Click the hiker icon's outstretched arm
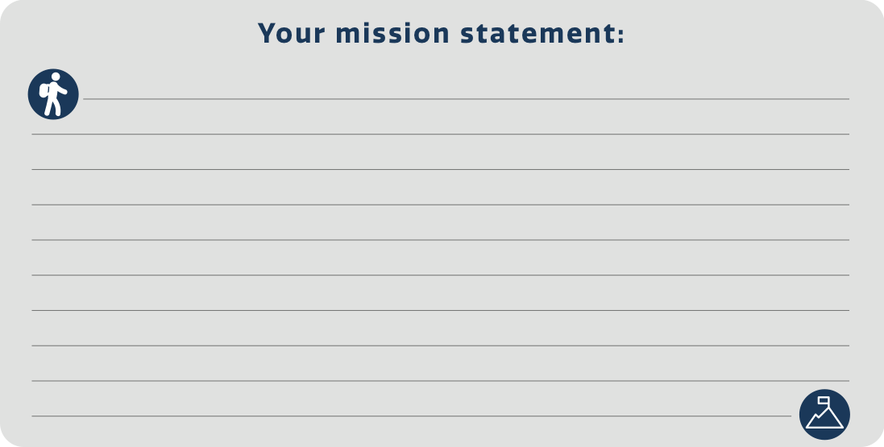884x447 pixels. click(61, 89)
